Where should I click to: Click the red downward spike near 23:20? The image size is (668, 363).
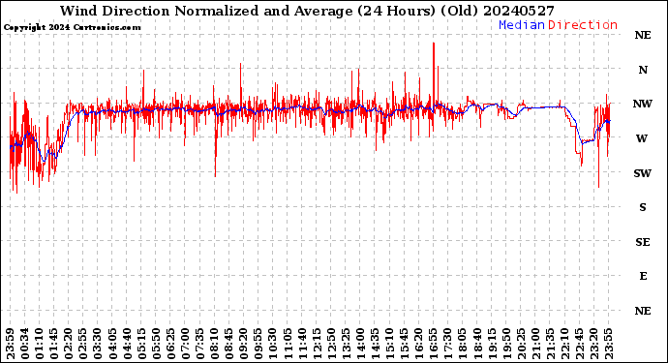point(598,158)
